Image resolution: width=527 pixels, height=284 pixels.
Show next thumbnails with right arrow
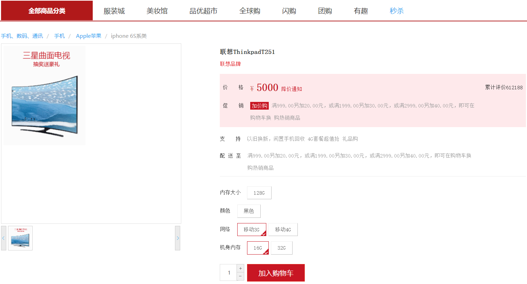pos(178,238)
